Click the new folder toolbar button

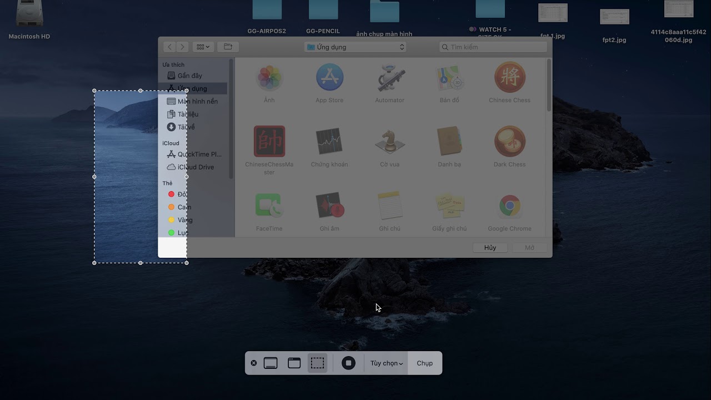click(228, 47)
